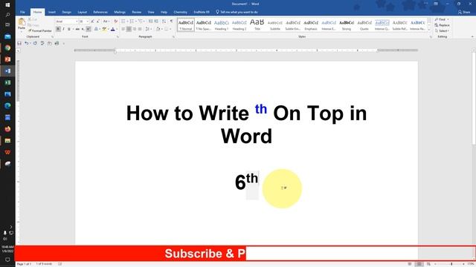
Task: Switch to the Insert tab
Action: coord(52,12)
